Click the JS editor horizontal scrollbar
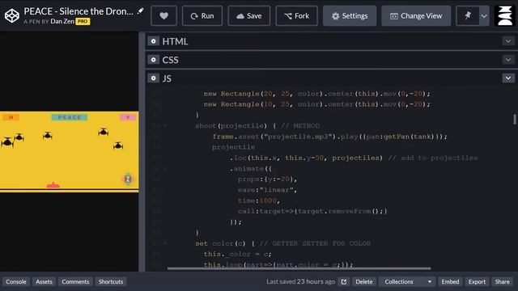 pos(299,268)
